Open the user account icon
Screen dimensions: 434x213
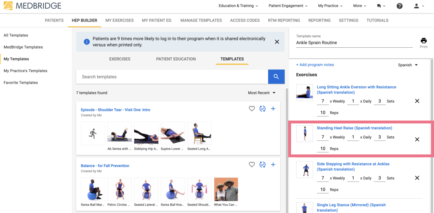tap(417, 6)
